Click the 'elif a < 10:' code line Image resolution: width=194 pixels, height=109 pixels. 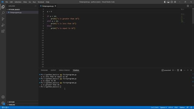(53, 21)
